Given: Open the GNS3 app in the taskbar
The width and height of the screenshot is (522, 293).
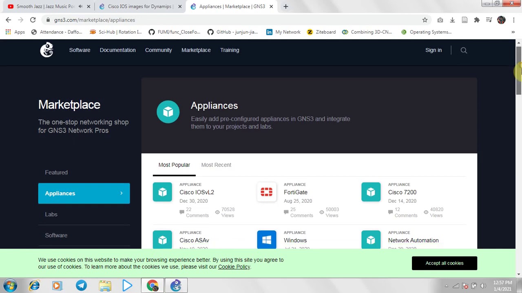Looking at the screenshot, I should (176, 286).
